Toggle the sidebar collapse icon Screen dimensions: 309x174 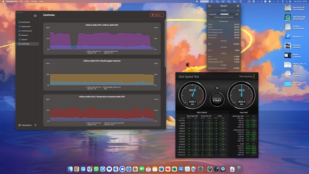tap(35, 15)
